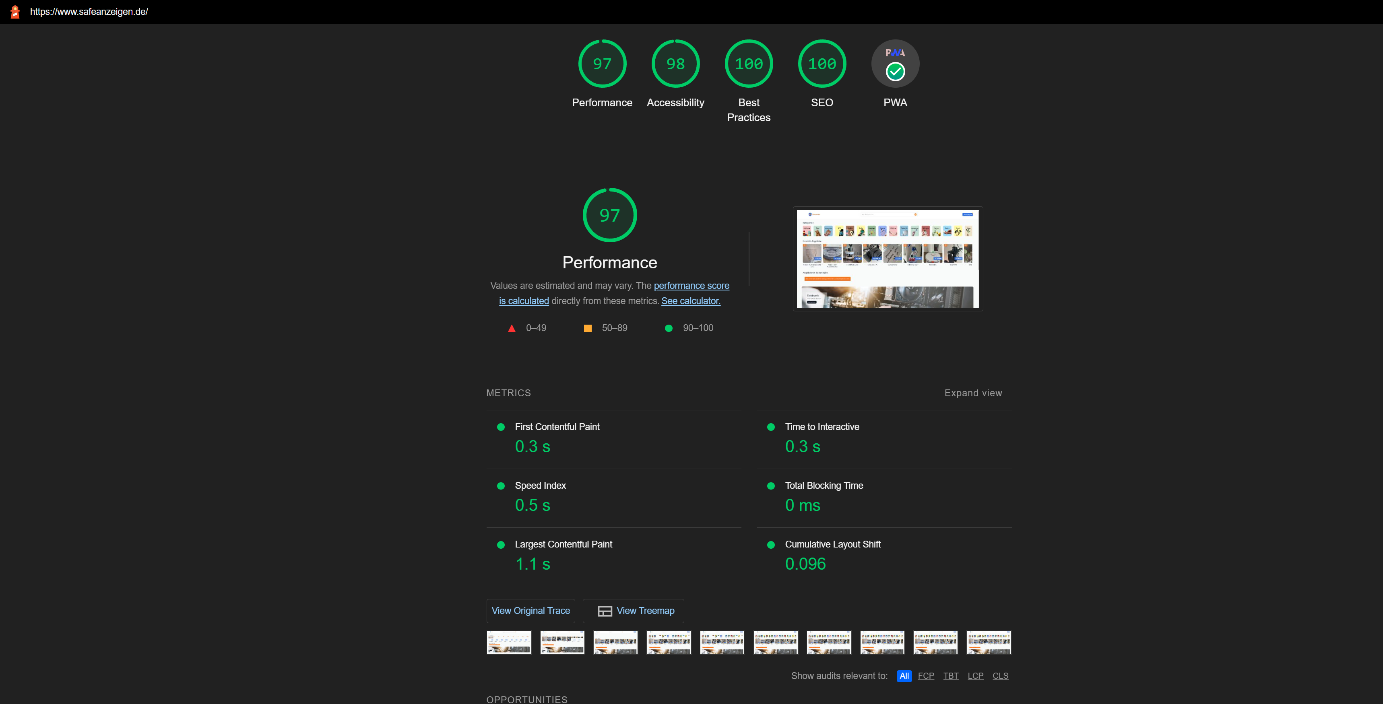Click the Performance score gauge 97
The image size is (1383, 704).
(602, 64)
